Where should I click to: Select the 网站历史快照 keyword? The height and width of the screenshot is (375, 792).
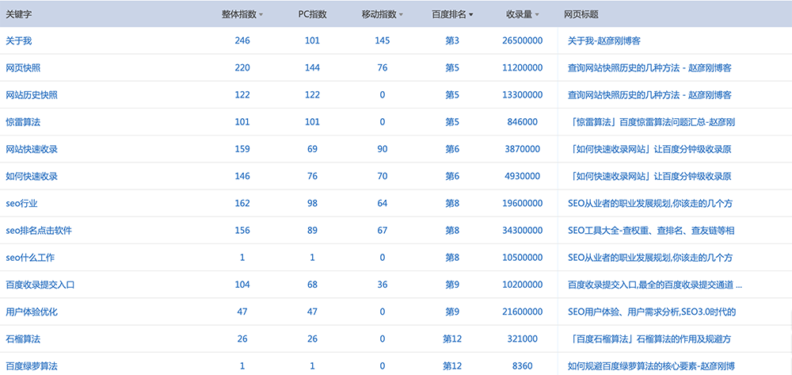(x=32, y=95)
